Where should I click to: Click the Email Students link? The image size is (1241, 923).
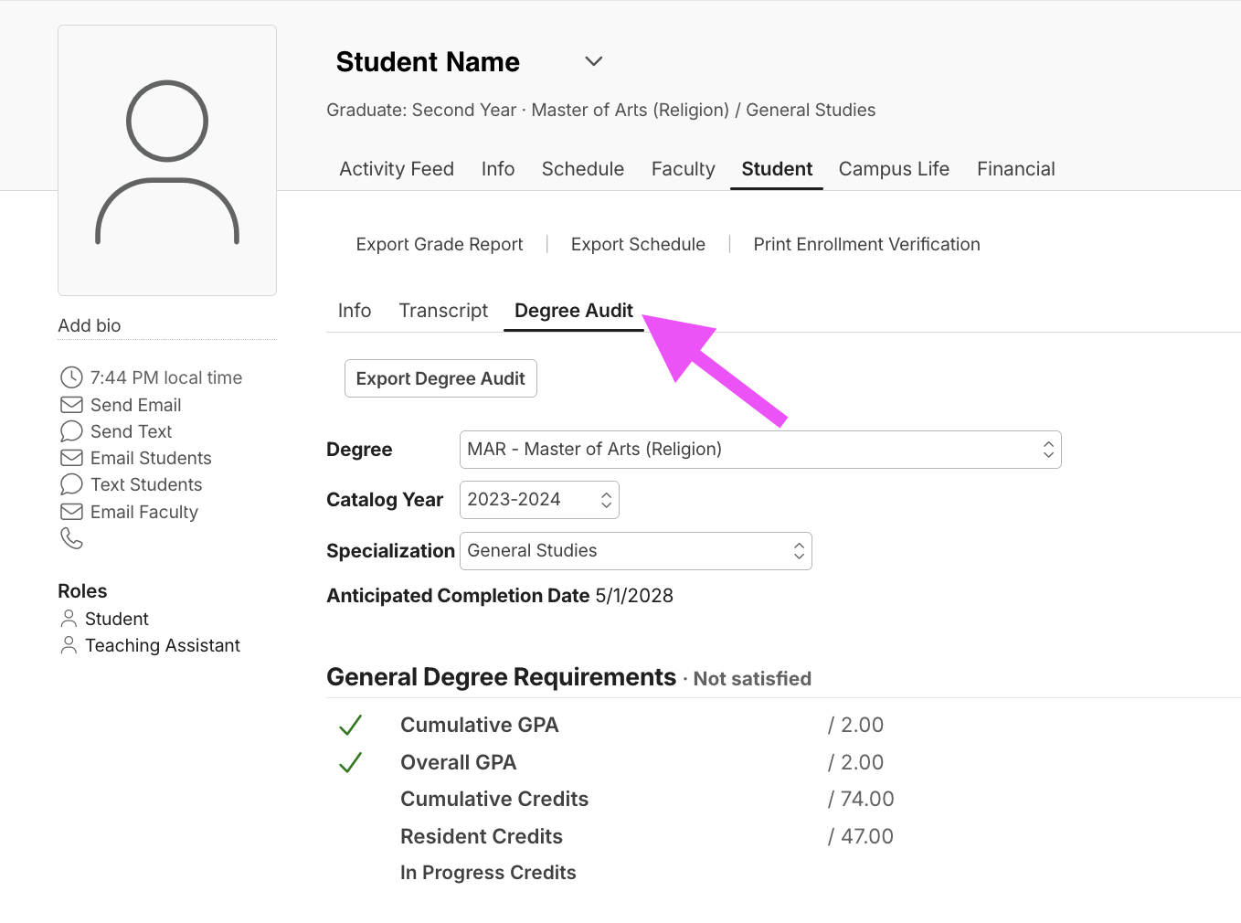(x=151, y=458)
